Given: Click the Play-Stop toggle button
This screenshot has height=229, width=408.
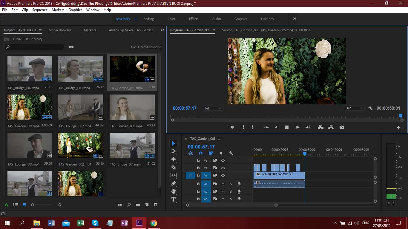Looking at the screenshot, I should pos(287,127).
